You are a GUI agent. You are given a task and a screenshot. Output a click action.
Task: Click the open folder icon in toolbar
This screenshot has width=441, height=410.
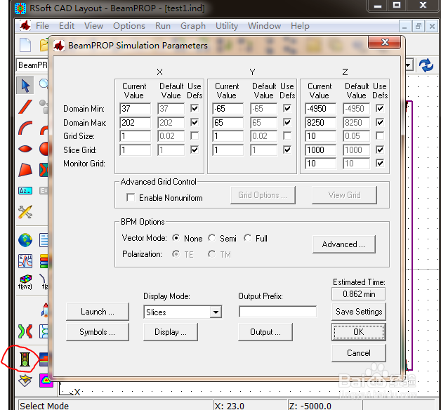point(44,45)
